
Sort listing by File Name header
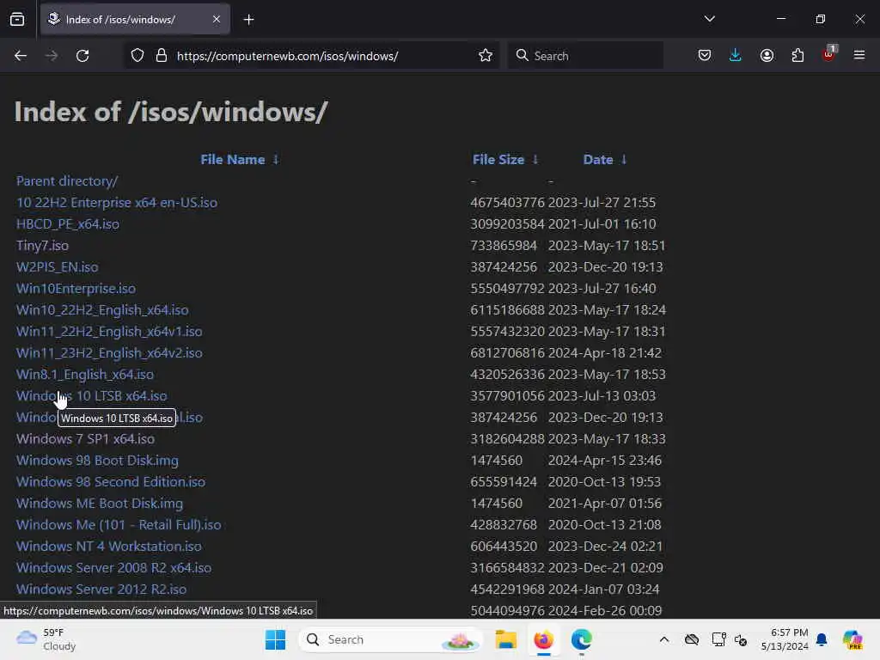click(x=233, y=160)
